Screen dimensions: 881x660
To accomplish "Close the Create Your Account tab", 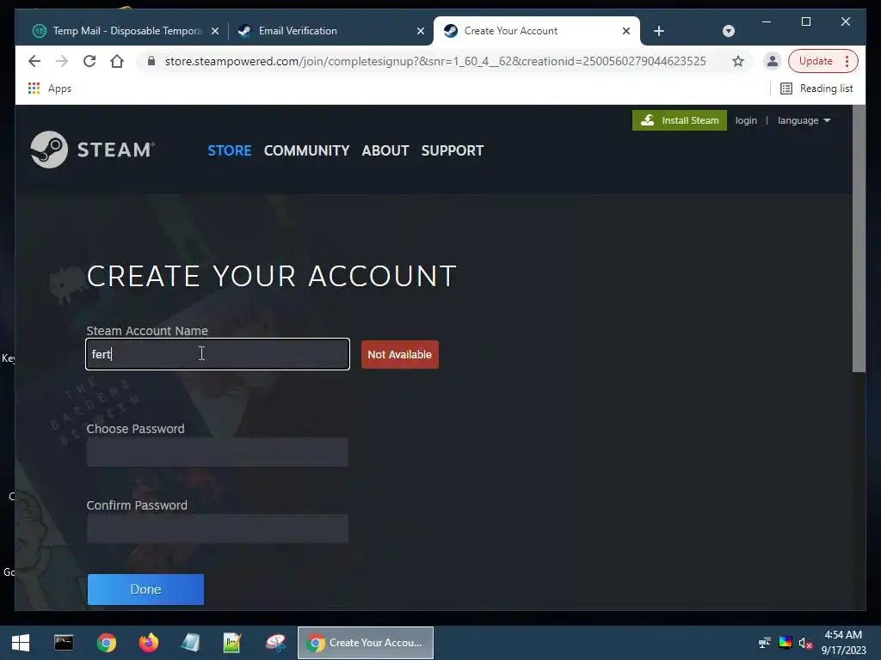I will point(626,32).
